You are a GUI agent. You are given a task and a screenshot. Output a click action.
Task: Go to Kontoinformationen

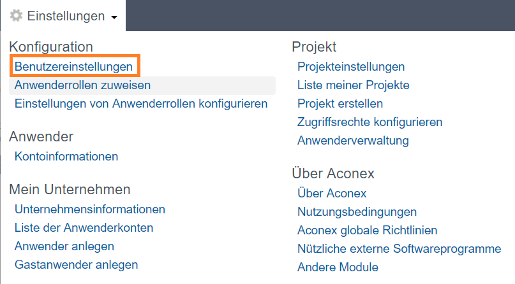click(66, 157)
